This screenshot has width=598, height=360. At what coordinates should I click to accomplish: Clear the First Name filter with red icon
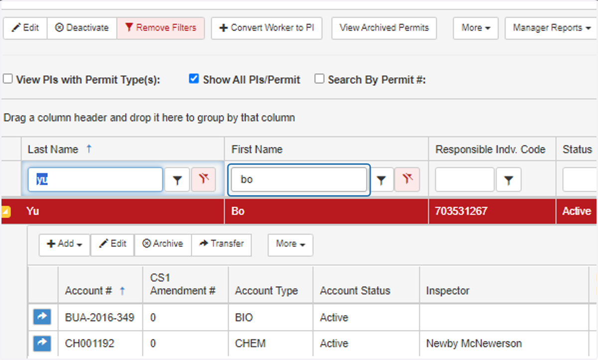408,180
